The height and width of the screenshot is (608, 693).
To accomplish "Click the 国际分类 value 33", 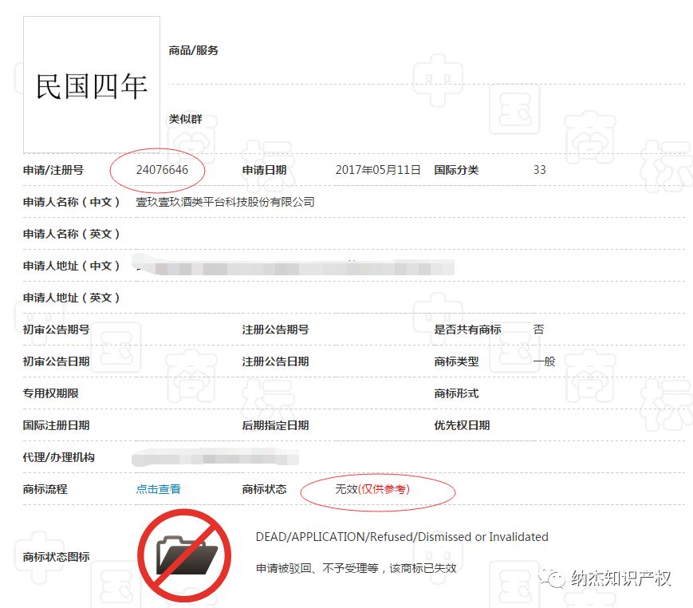I will (539, 169).
